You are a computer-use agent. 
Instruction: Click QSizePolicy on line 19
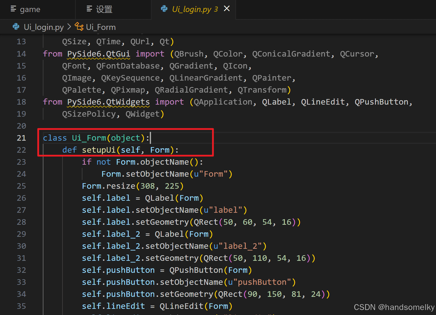(x=89, y=114)
